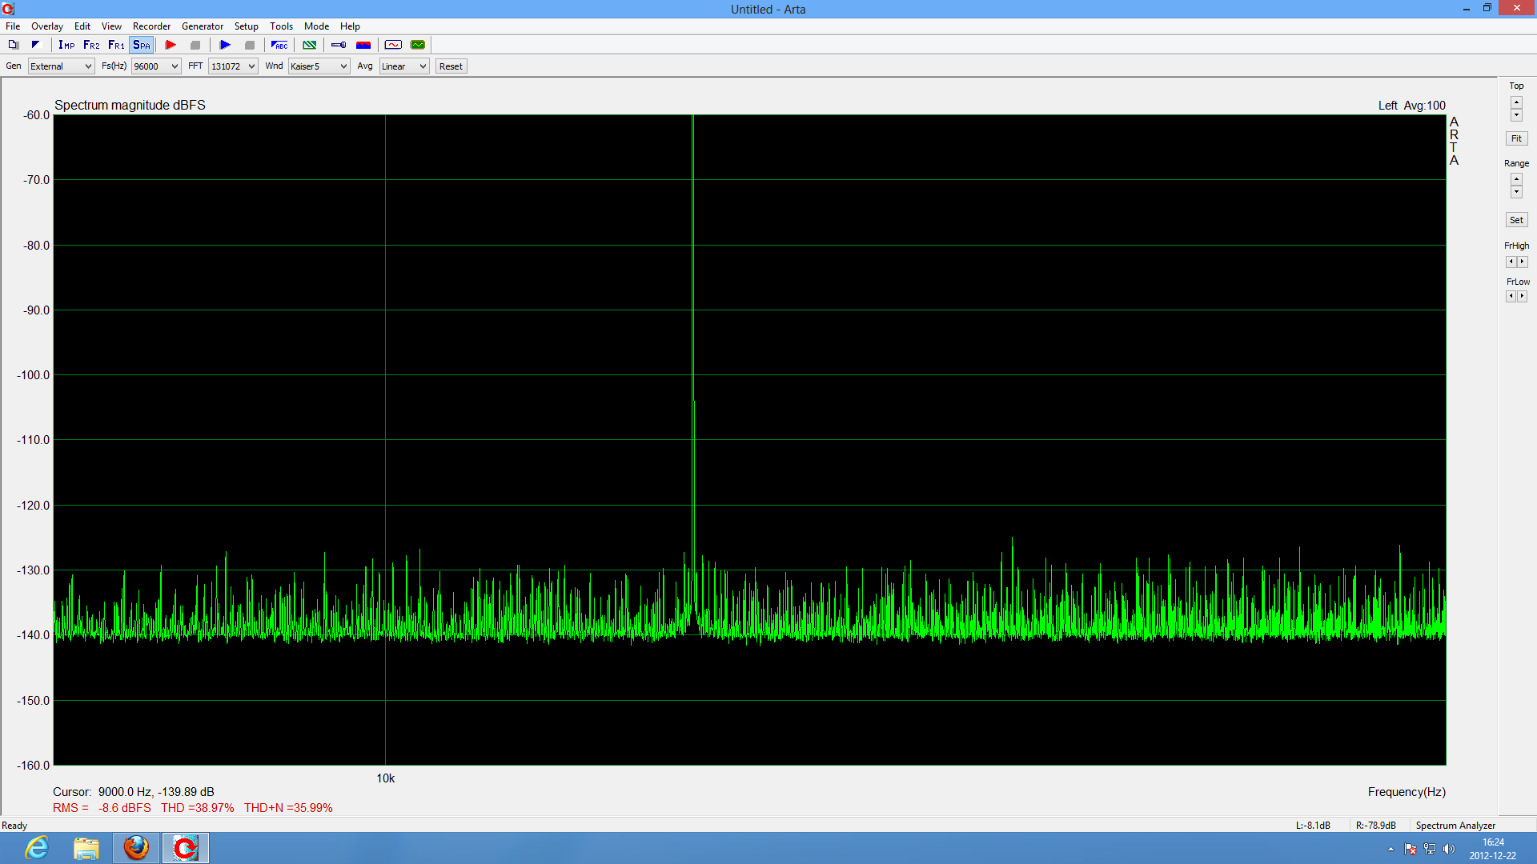Click FrLow right arrow
The width and height of the screenshot is (1537, 864).
click(1523, 296)
